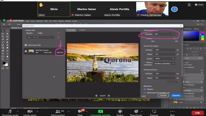Expand arrow next to Participantes

coord(69,111)
